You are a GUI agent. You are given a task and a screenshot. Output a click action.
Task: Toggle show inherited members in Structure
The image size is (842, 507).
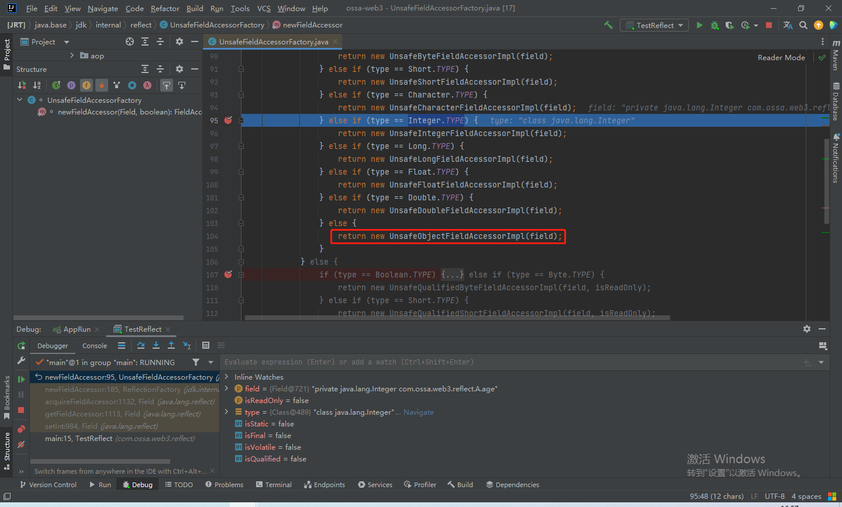click(117, 85)
